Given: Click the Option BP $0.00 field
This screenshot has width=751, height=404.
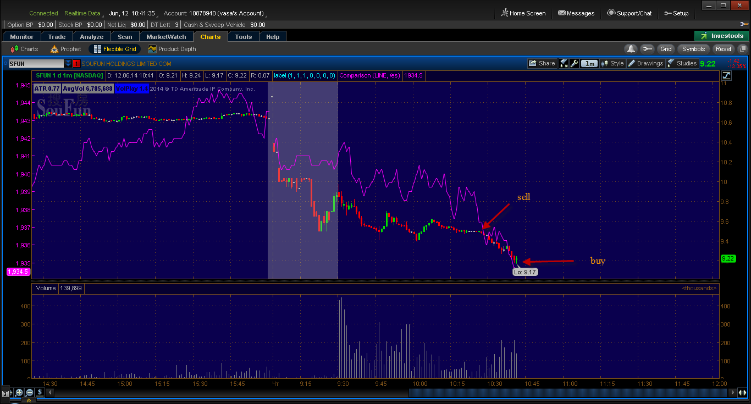Looking at the screenshot, I should coord(30,25).
